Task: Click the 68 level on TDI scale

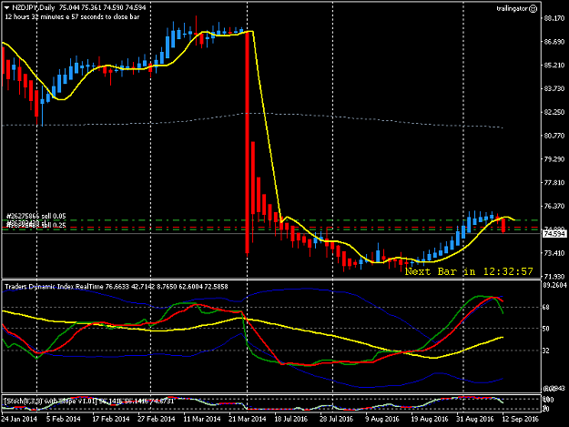Action: 545,308
